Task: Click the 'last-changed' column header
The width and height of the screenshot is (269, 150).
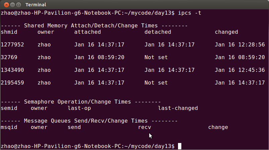Action: 178,108
